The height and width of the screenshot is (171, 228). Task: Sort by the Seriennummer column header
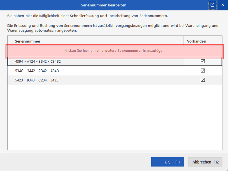(28, 41)
